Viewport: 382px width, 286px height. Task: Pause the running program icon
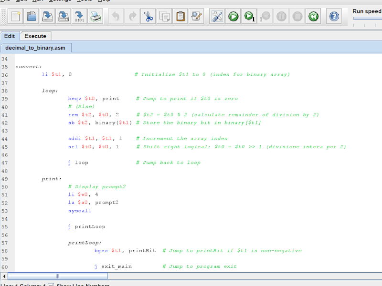[x=281, y=16]
